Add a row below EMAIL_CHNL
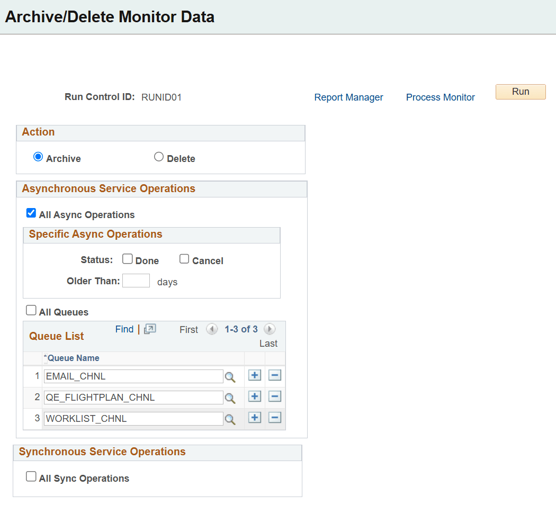The width and height of the screenshot is (556, 505). [x=254, y=375]
